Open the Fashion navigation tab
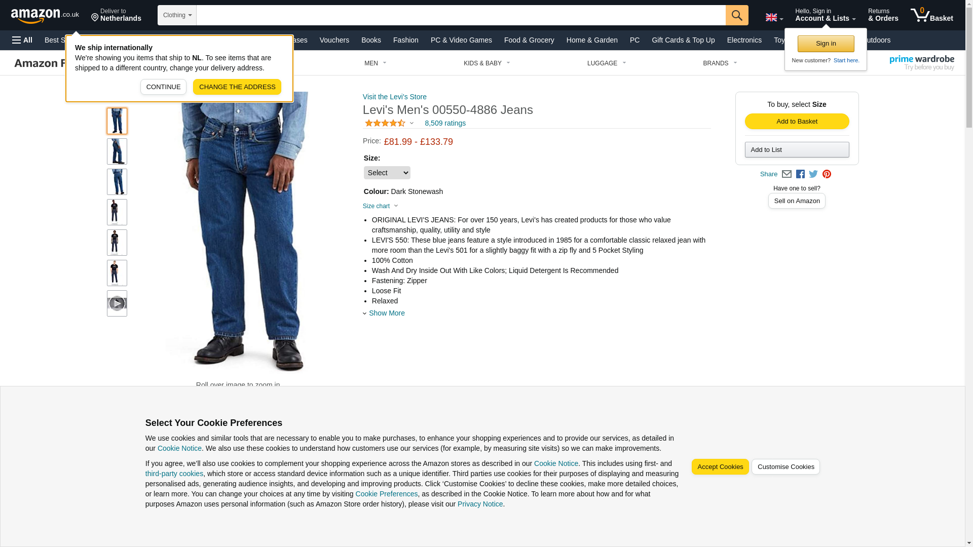The height and width of the screenshot is (547, 973). pyautogui.click(x=406, y=40)
